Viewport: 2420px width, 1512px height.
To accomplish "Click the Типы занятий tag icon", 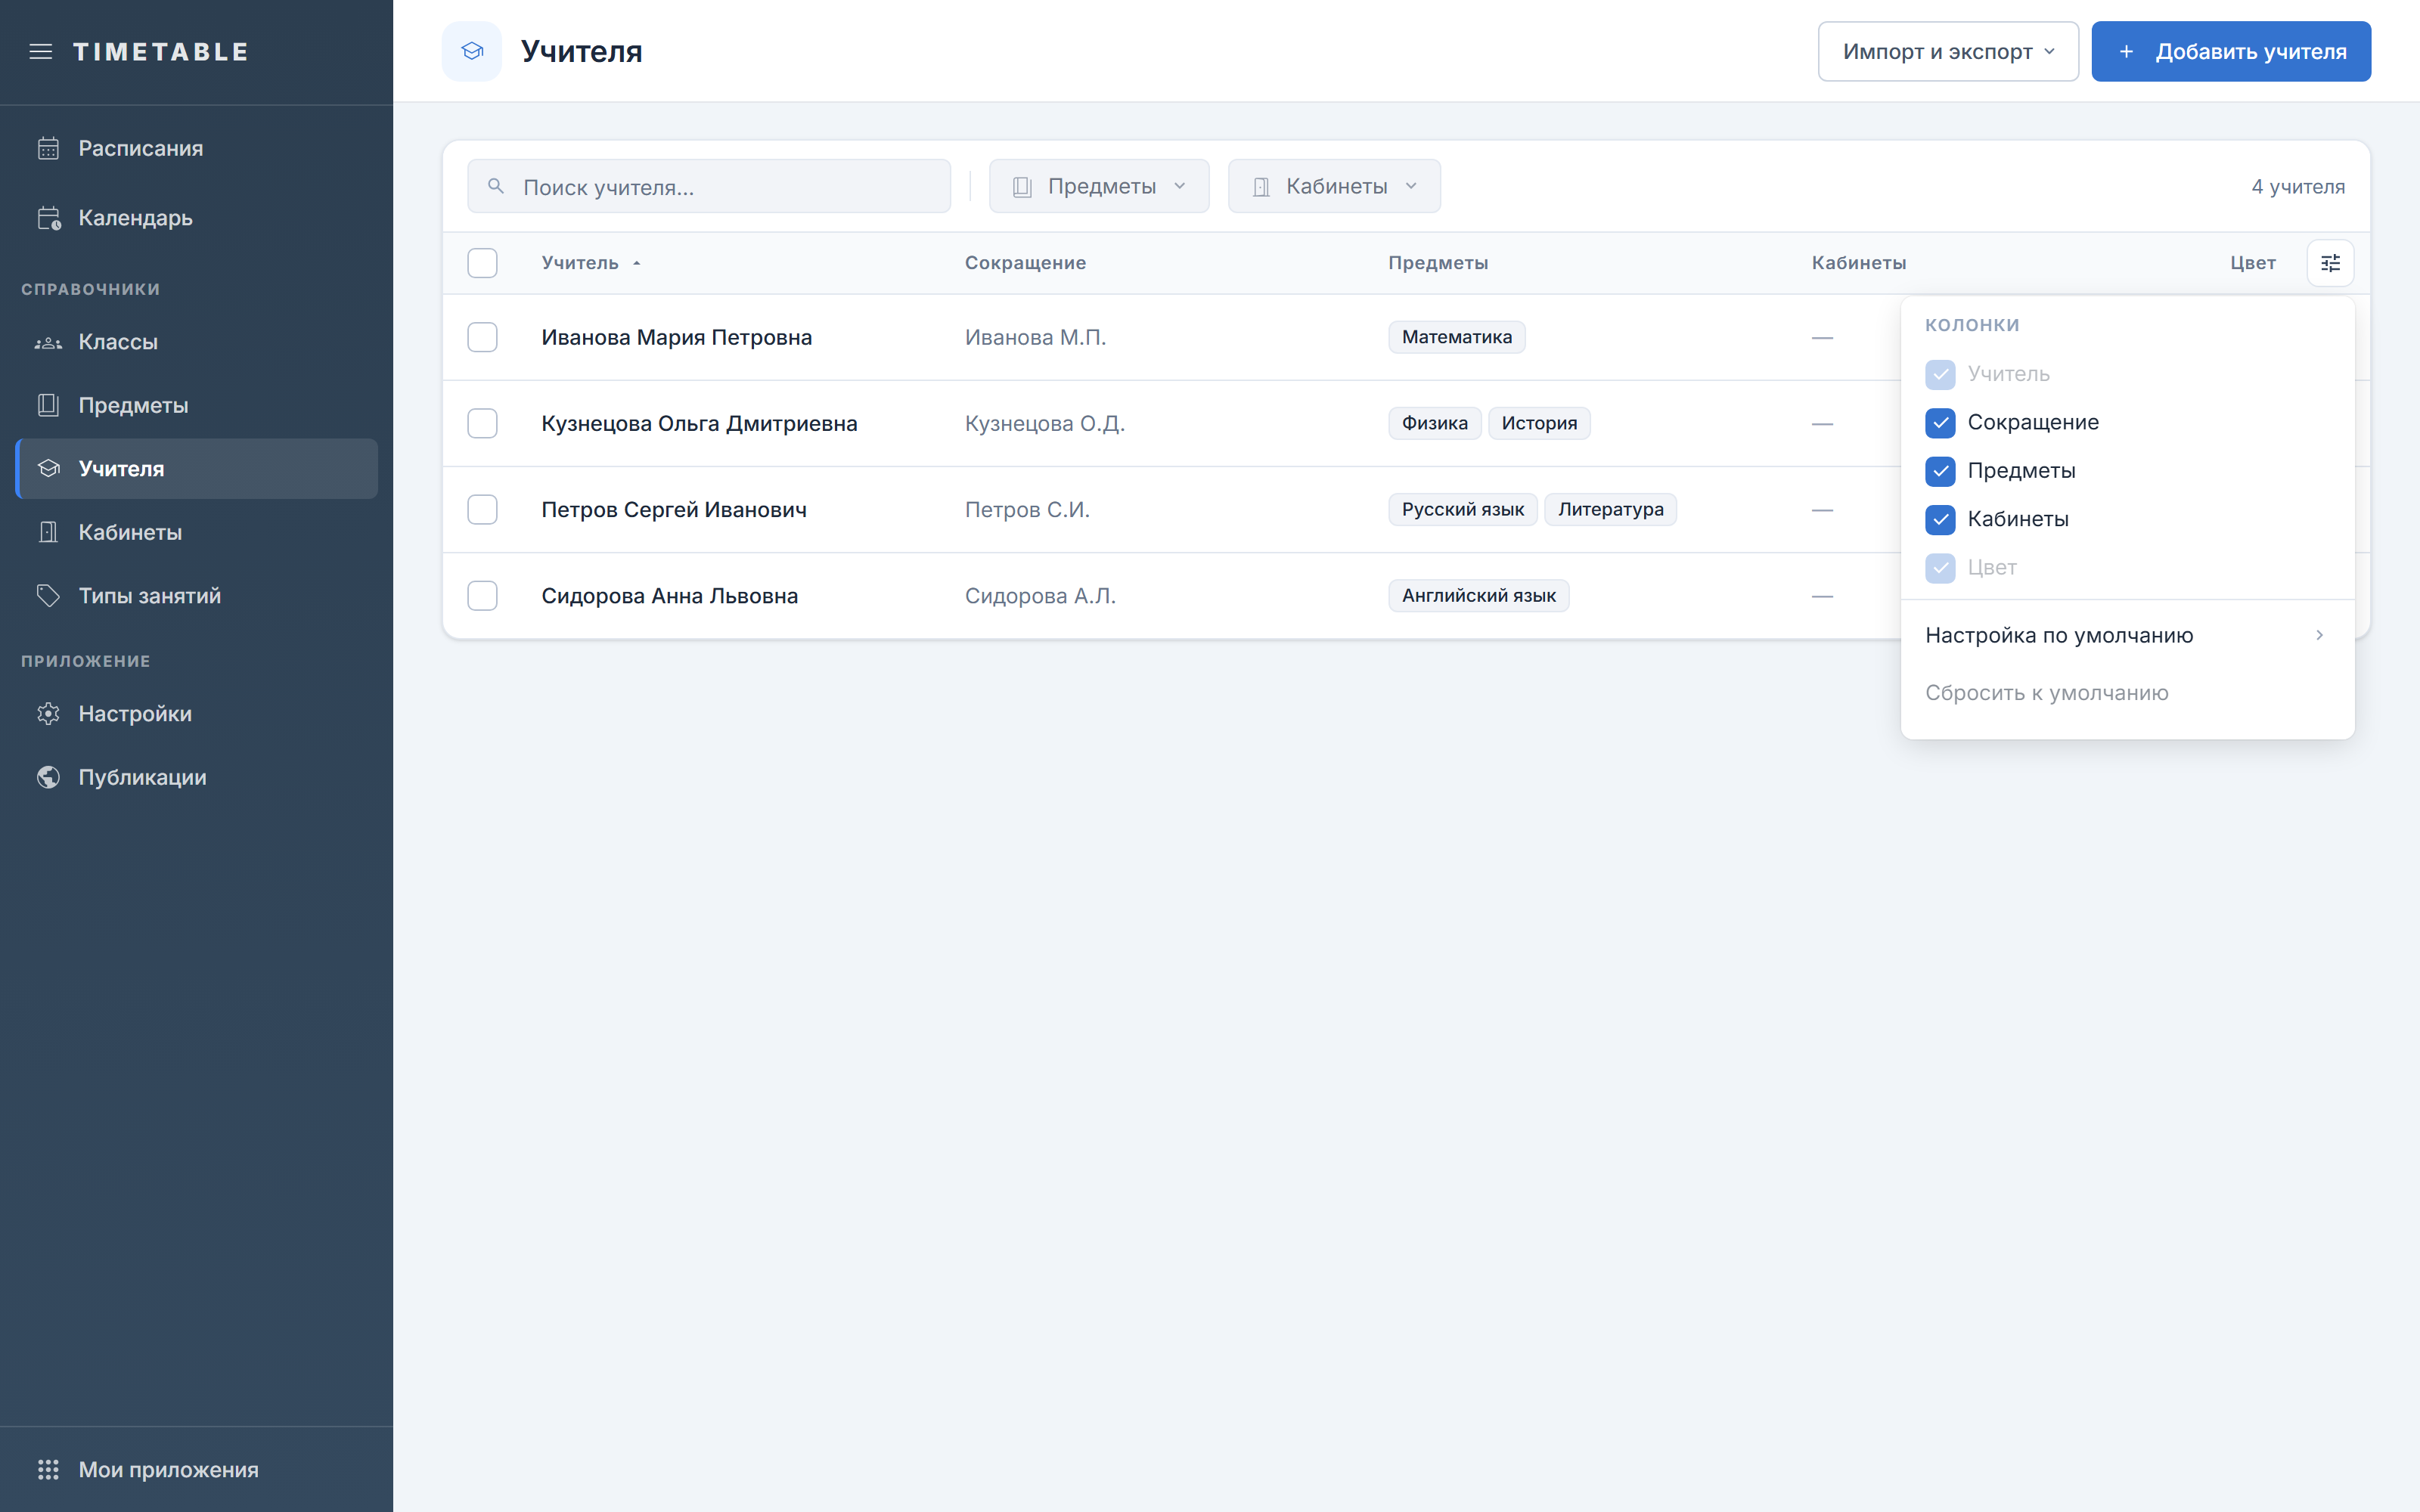I will pos(48,596).
